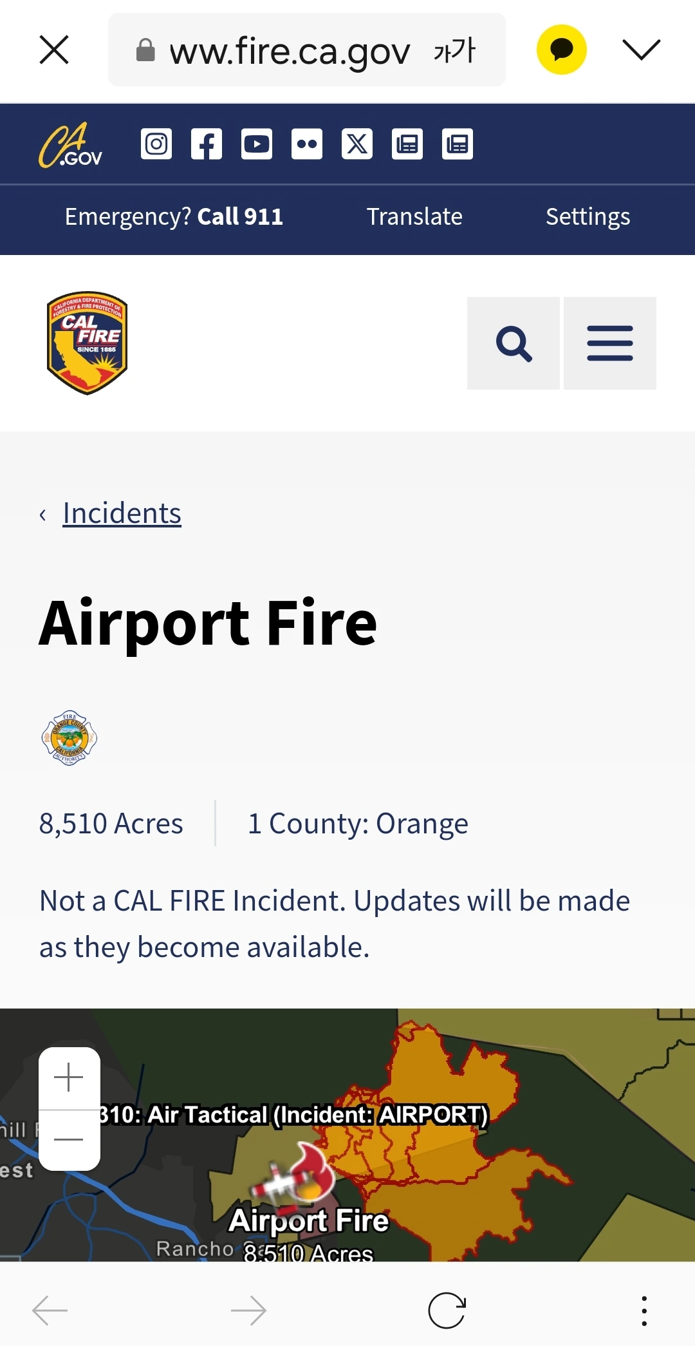Screen dimensions: 695x1346
Task: Expand browser tab dropdown chevron
Action: [x=642, y=50]
